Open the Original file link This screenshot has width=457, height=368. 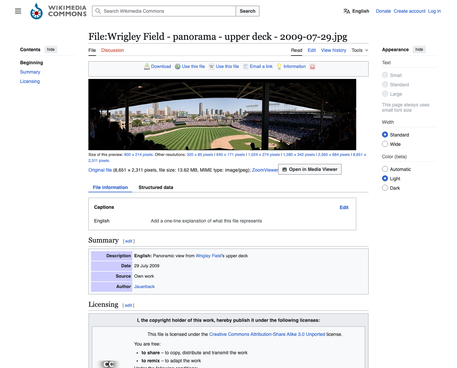(x=100, y=170)
